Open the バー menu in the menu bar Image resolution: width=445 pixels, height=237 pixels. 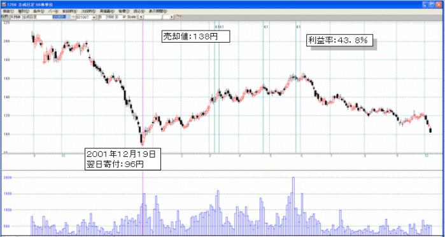coord(53,11)
